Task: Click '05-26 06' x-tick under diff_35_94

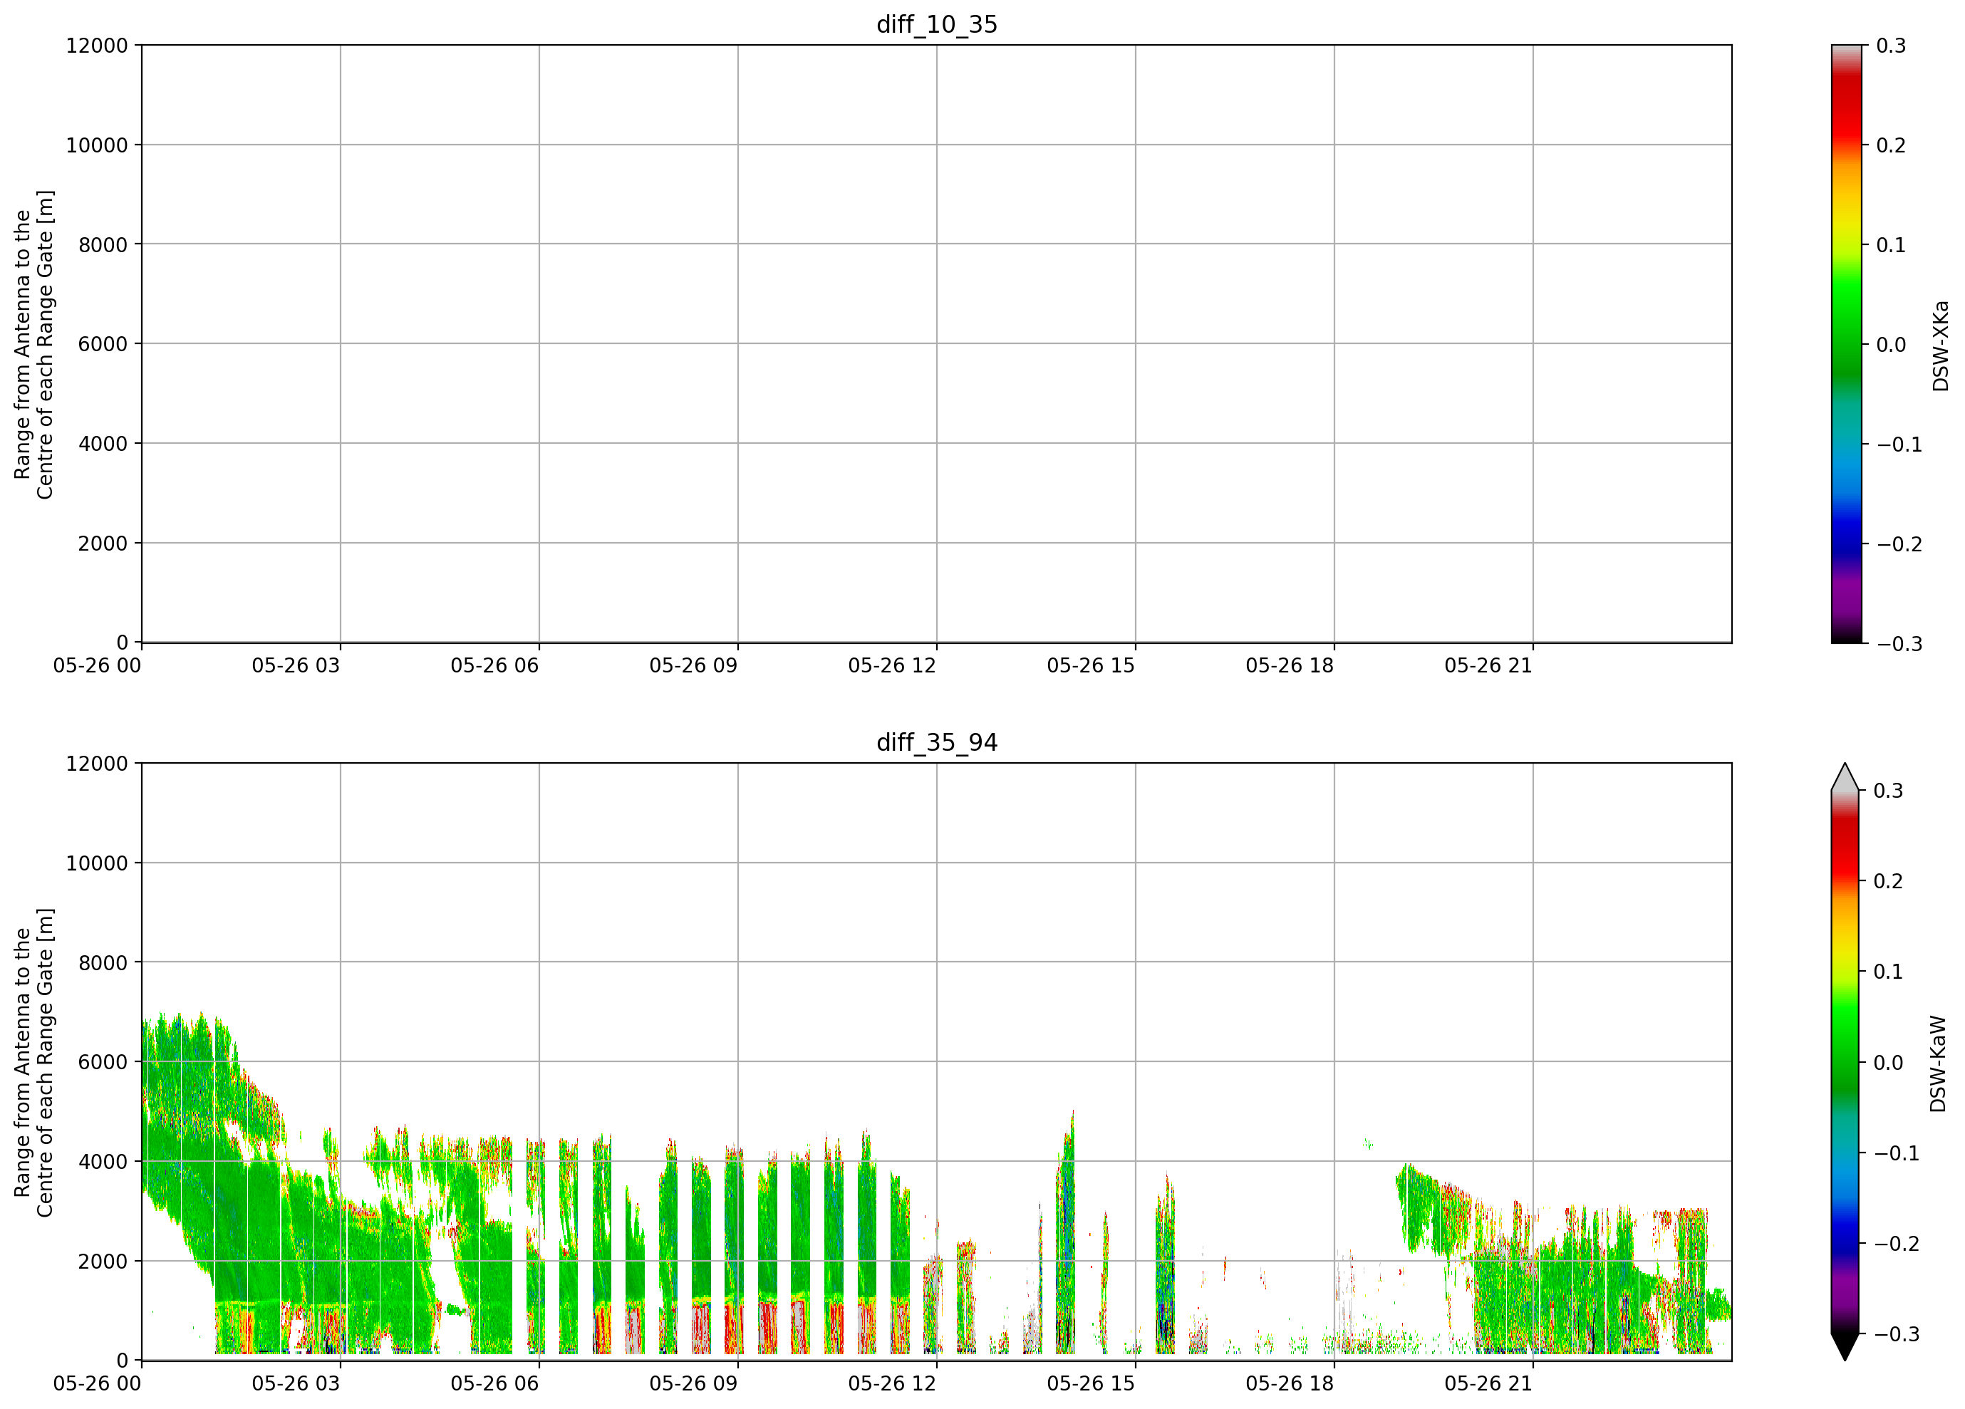Action: 494,1383
